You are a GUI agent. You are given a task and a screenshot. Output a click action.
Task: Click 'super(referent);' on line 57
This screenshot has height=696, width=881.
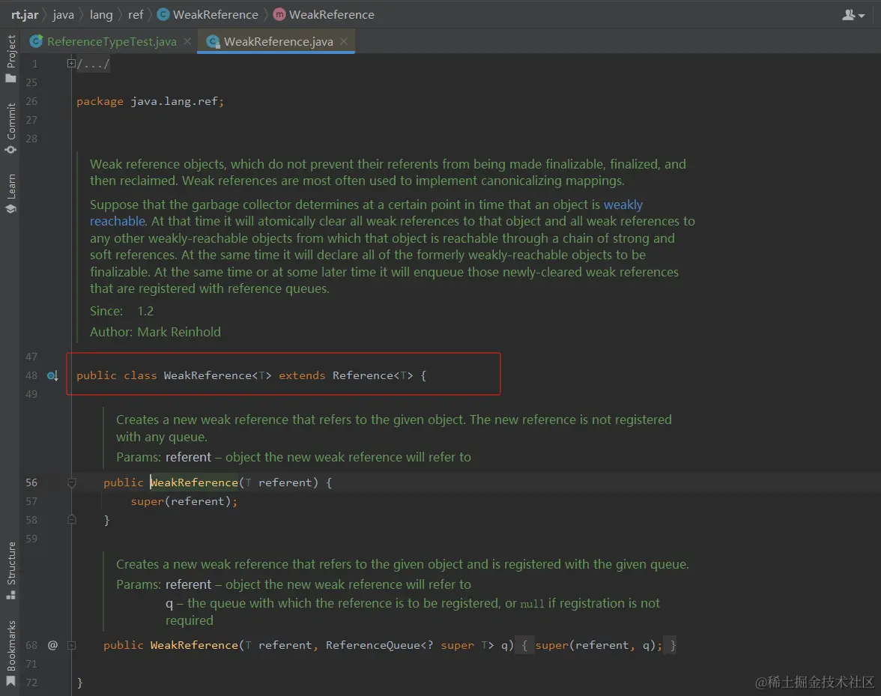(184, 501)
